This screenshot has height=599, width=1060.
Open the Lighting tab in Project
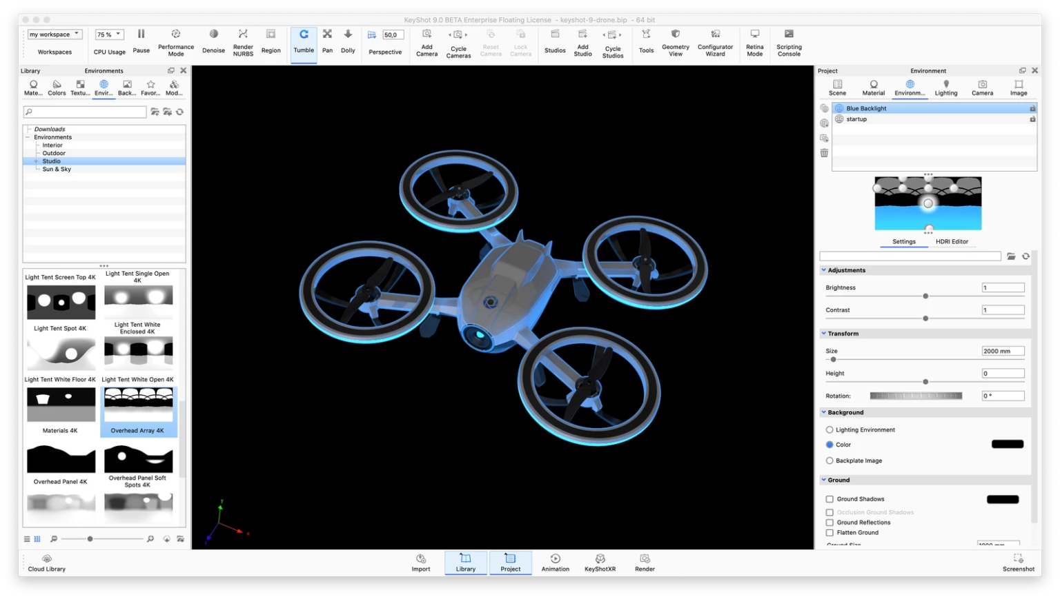(x=946, y=88)
